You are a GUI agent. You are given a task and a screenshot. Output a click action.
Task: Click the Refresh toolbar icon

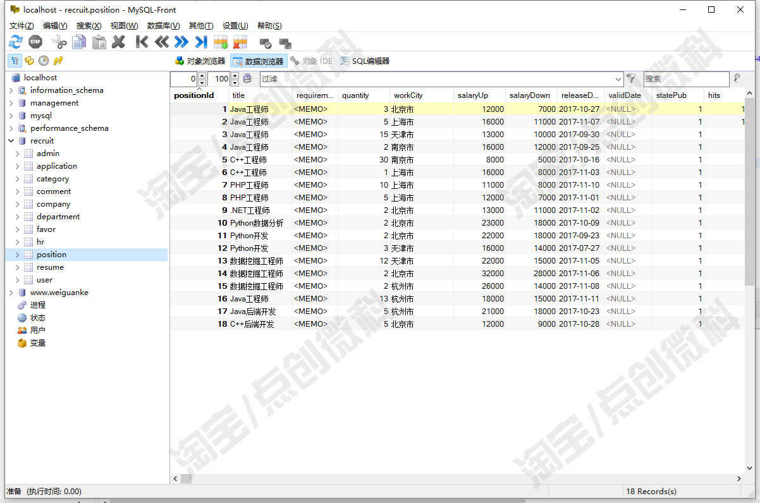click(16, 42)
